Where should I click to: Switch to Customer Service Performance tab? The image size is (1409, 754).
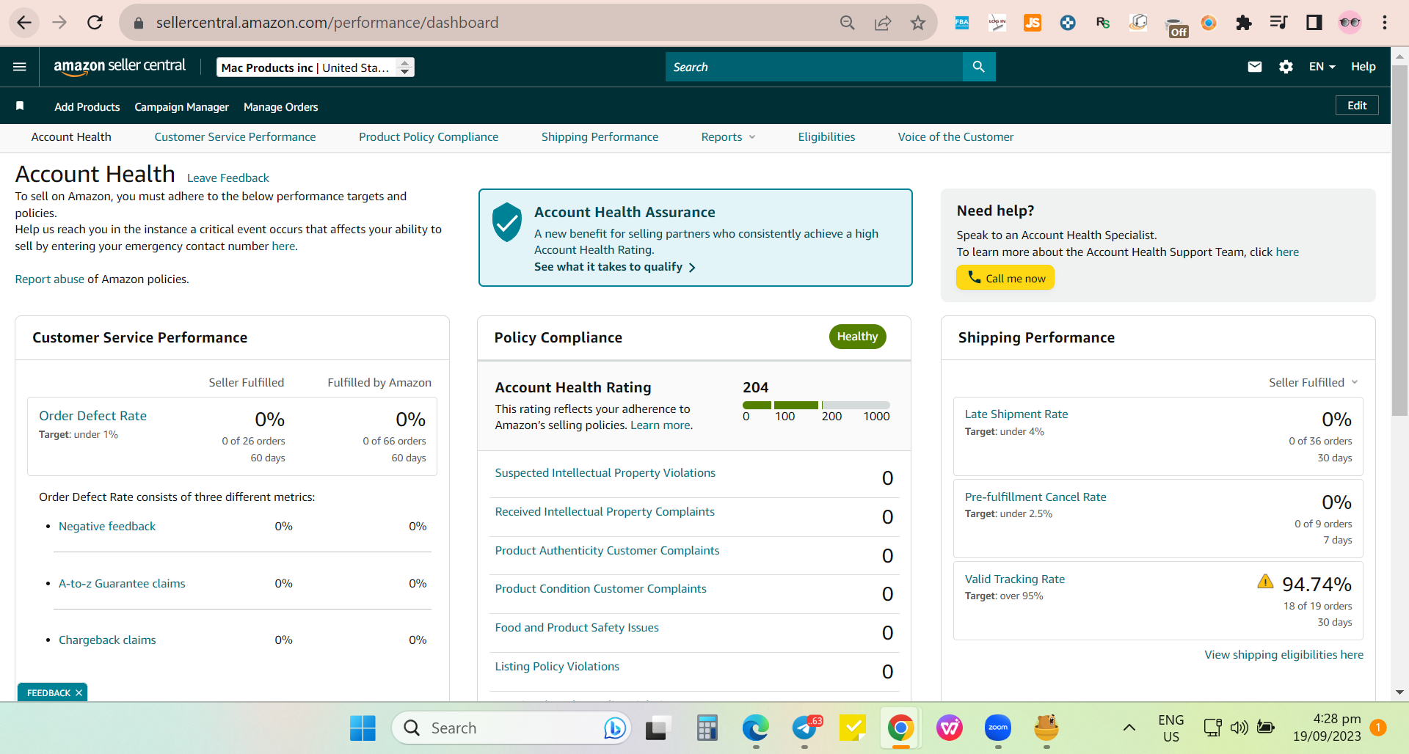[235, 137]
